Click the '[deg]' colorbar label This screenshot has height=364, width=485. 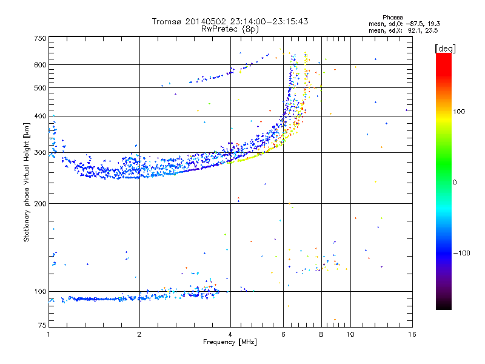pyautogui.click(x=445, y=49)
